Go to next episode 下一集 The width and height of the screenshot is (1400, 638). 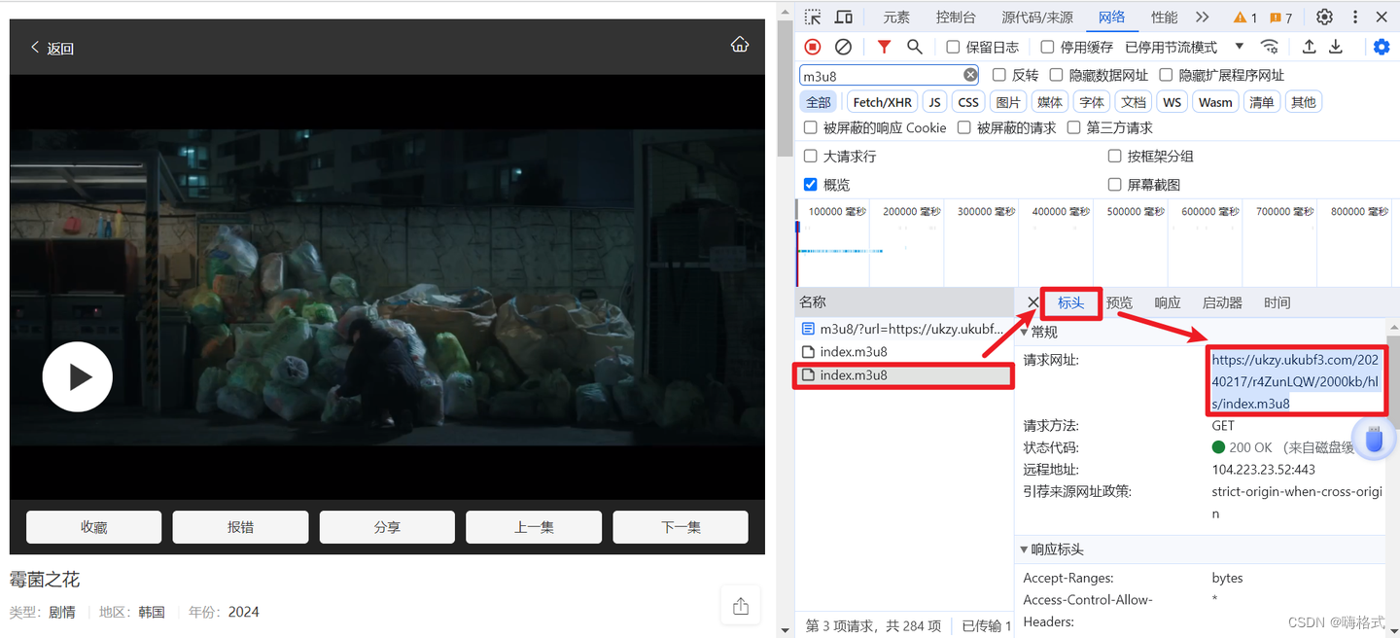(x=681, y=527)
